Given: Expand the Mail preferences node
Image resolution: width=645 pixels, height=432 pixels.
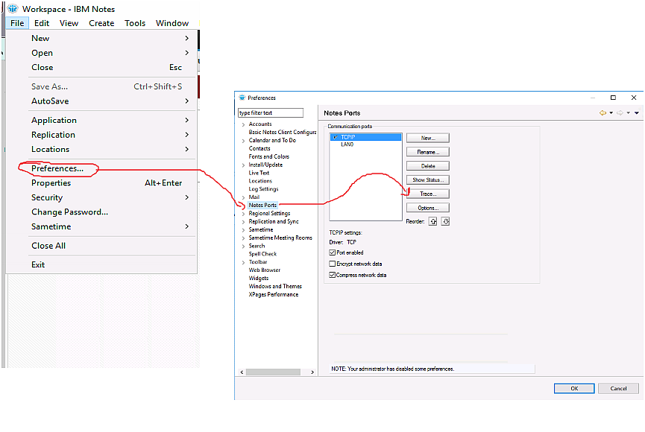Looking at the screenshot, I should [x=244, y=197].
